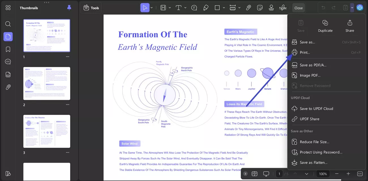Select the Sticker tool
This screenshot has width=368, height=181.
260,8
